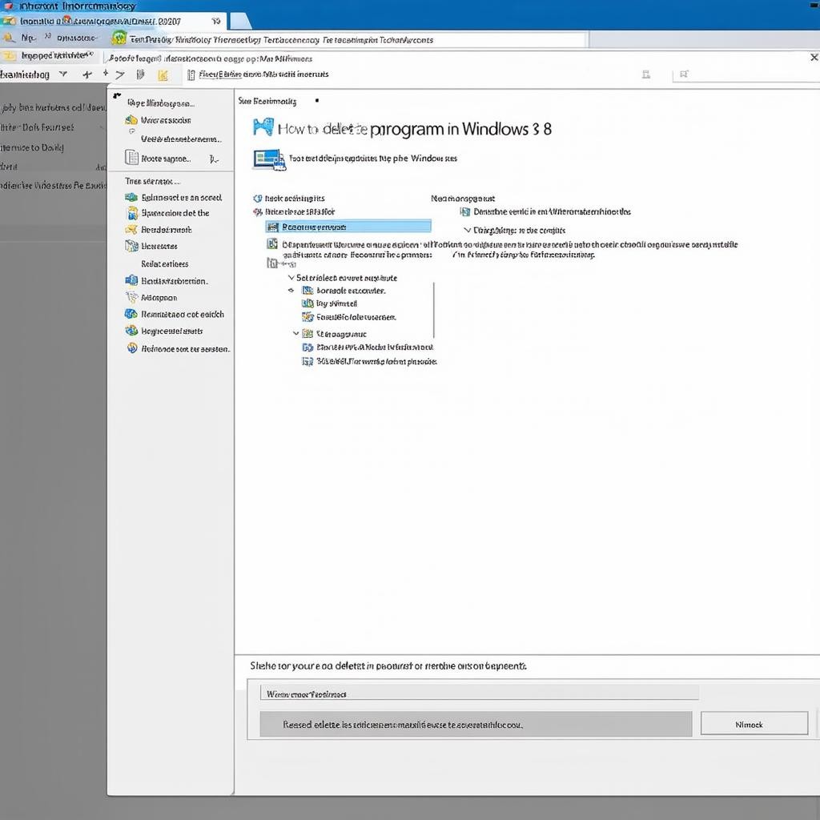Open the dropdown arrow in the left toolbar
The width and height of the screenshot is (820, 820).
(62, 74)
